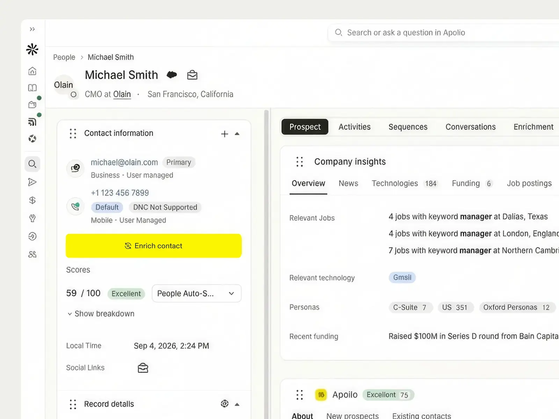Expand the sidebar with the double chevron
559x419 pixels.
coord(32,29)
